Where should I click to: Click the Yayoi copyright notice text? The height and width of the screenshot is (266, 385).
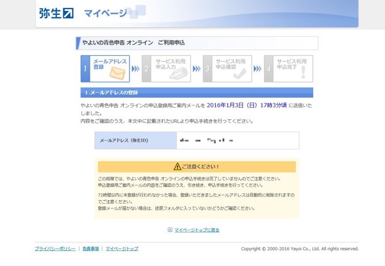[x=300, y=249]
